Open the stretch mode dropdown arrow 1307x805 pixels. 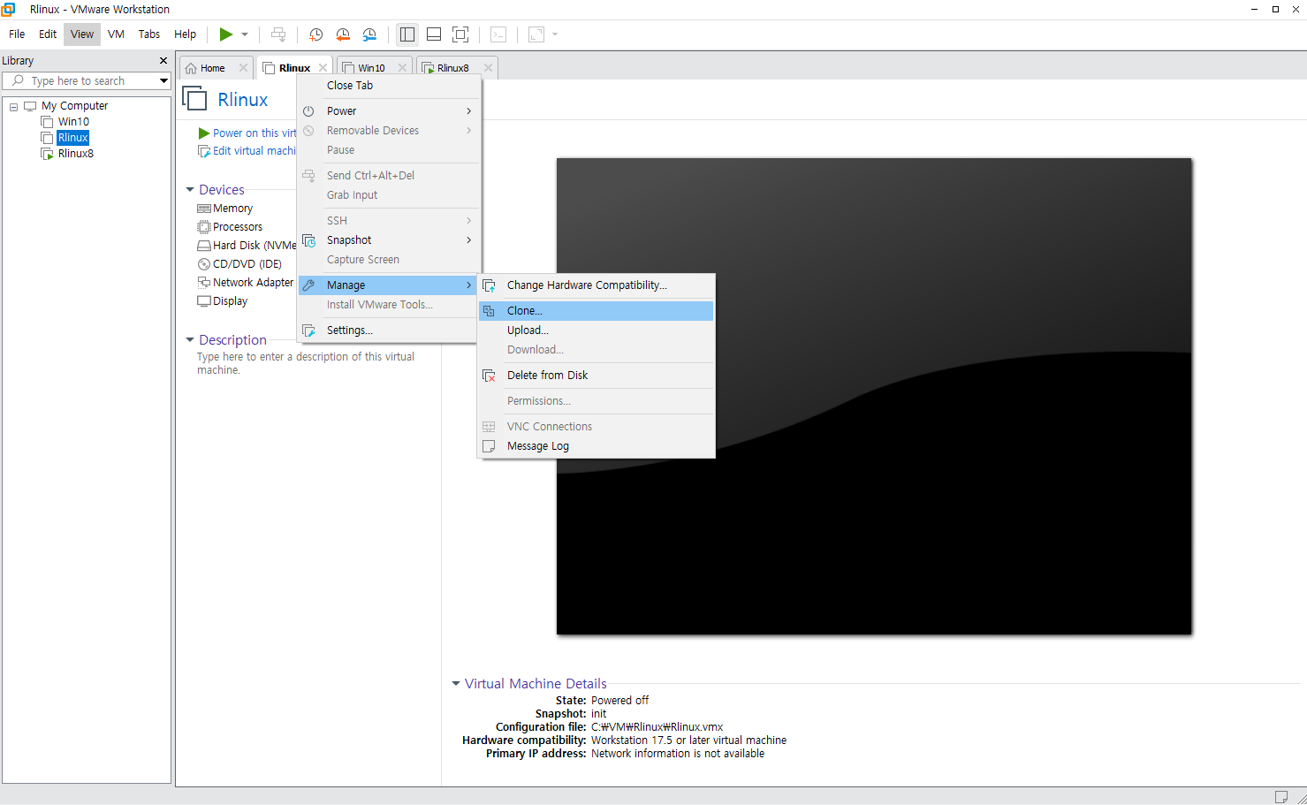tap(555, 34)
